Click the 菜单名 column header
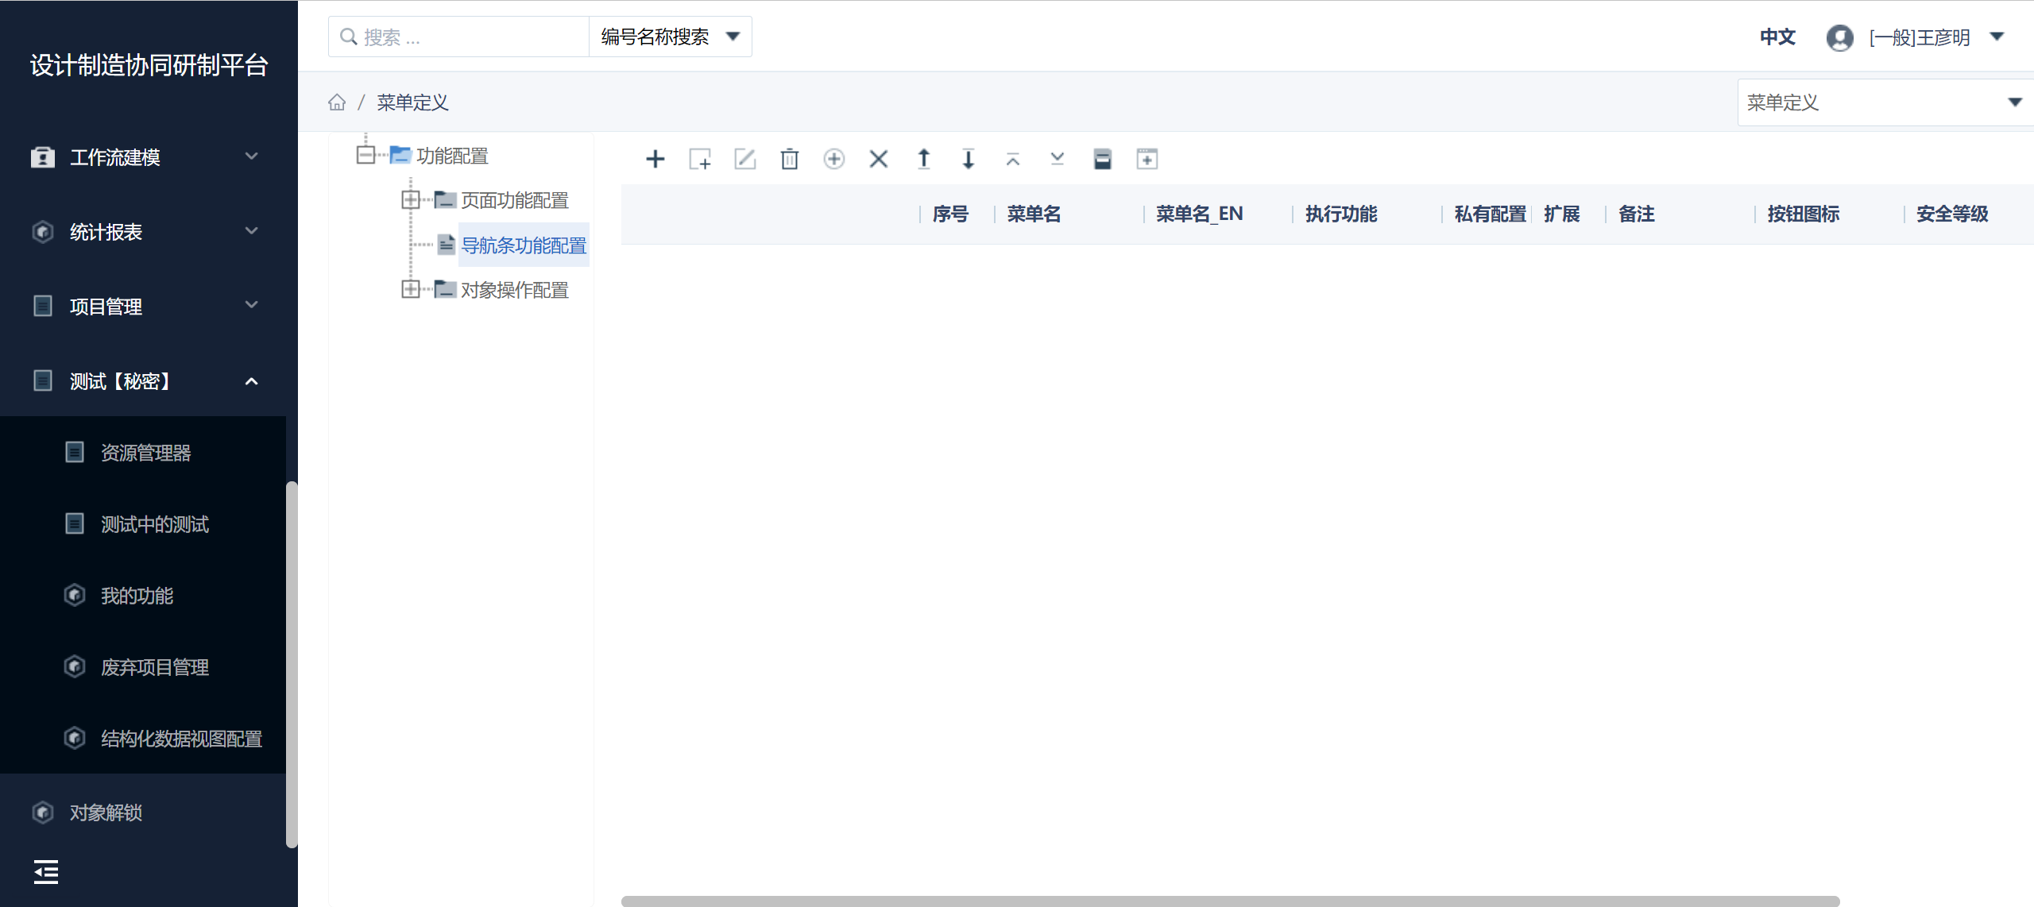The image size is (2034, 907). coord(1034,214)
